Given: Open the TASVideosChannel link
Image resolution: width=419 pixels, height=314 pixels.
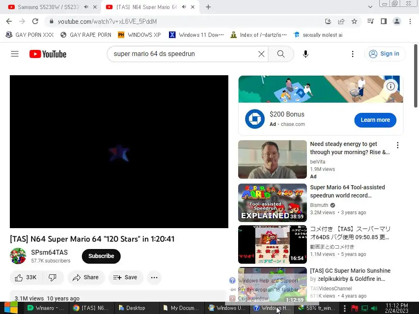Looking at the screenshot, I should tap(331, 289).
